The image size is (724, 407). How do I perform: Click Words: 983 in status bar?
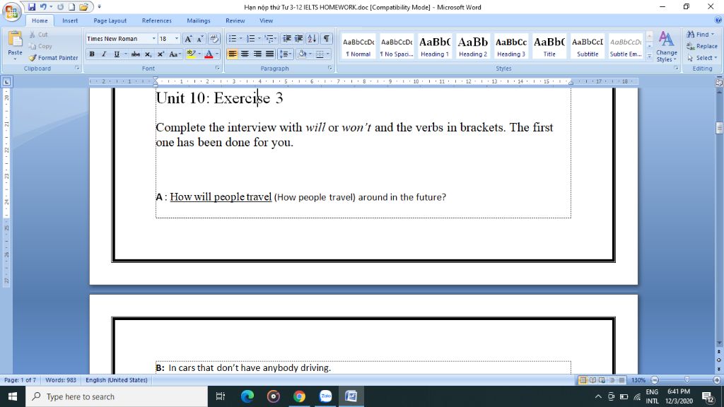(x=61, y=380)
